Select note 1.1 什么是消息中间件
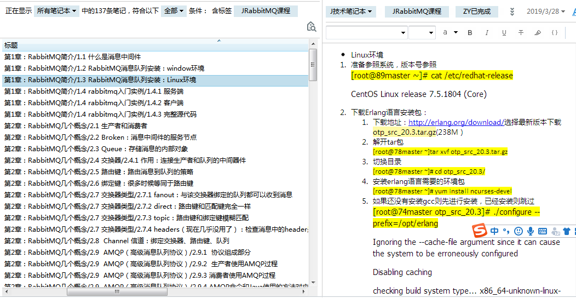This screenshot has width=576, height=298. [x=155, y=57]
